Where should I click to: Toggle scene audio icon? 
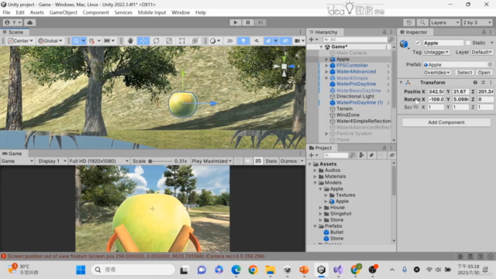tap(257, 41)
